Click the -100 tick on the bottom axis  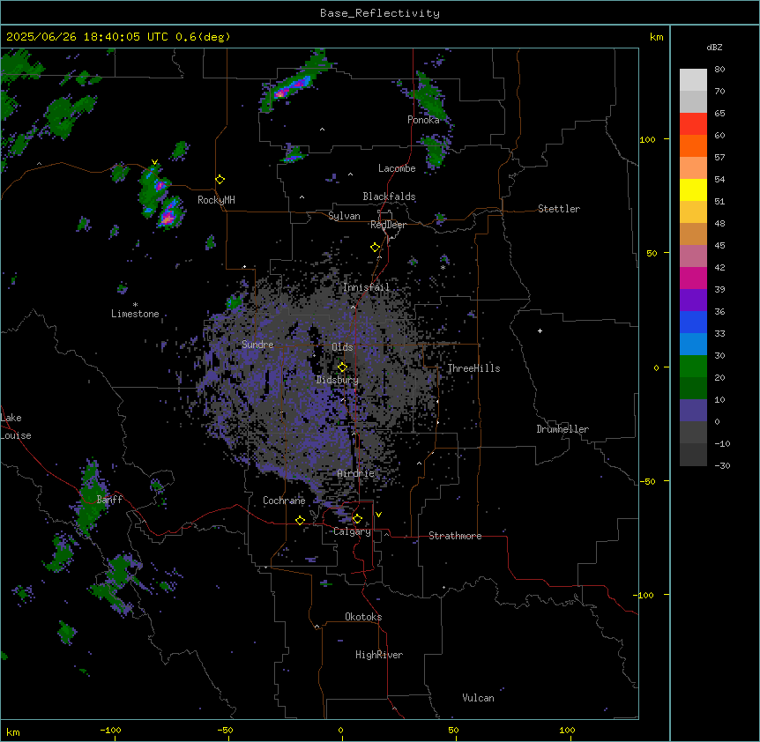pyautogui.click(x=110, y=730)
